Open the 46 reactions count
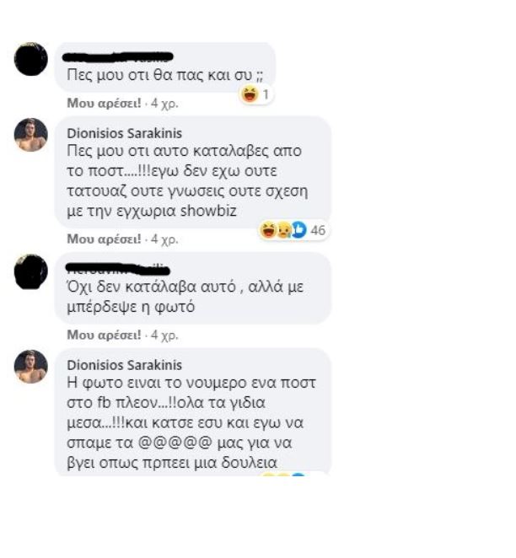 click(x=318, y=230)
